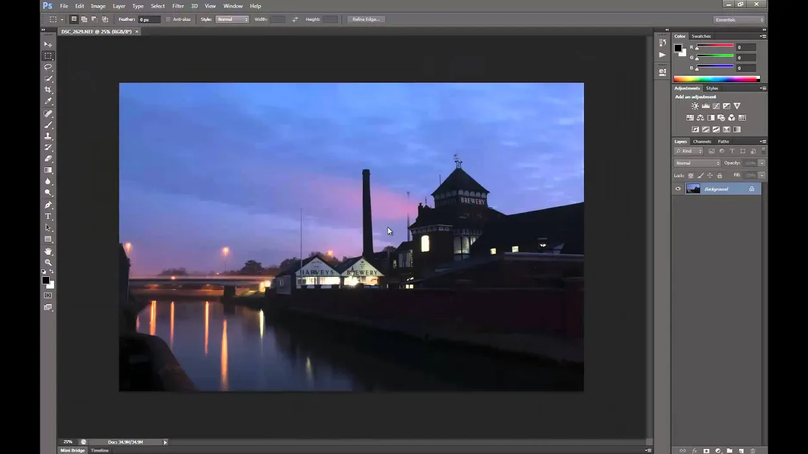Add a Color Balance adjustment
This screenshot has height=454, width=808.
pyautogui.click(x=700, y=118)
